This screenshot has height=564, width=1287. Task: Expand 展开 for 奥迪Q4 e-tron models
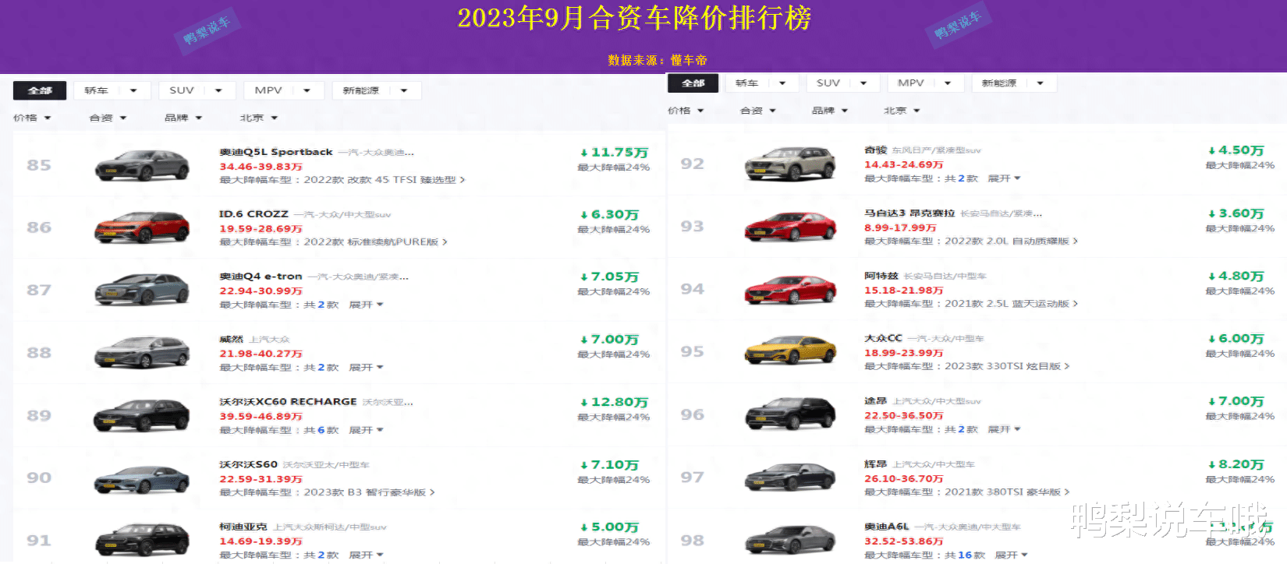point(366,305)
